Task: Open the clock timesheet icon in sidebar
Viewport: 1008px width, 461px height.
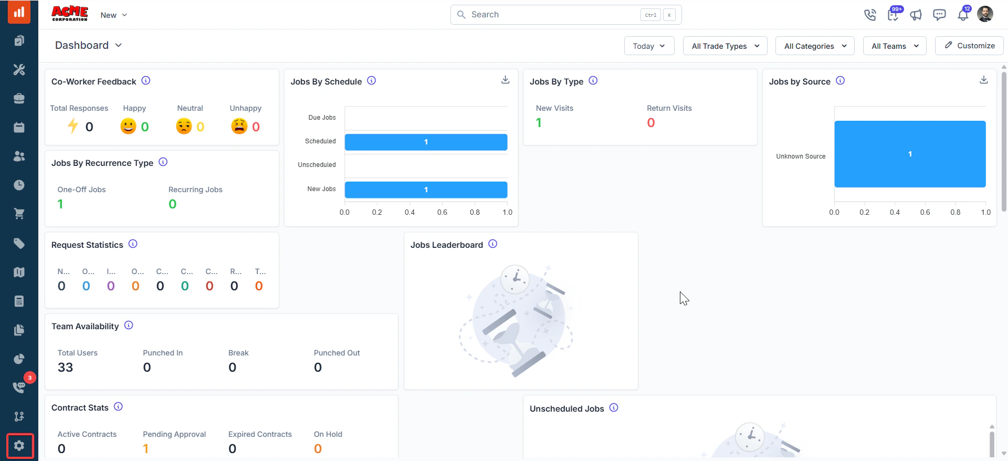Action: [x=19, y=185]
